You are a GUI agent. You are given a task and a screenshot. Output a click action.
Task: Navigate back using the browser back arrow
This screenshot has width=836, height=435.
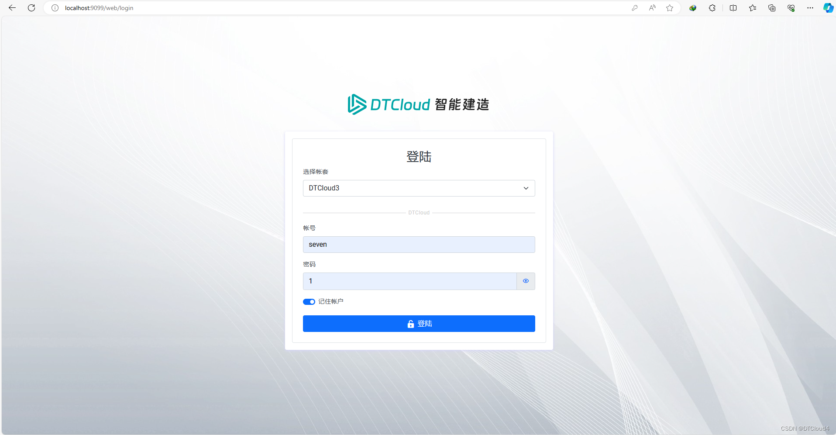pos(12,8)
